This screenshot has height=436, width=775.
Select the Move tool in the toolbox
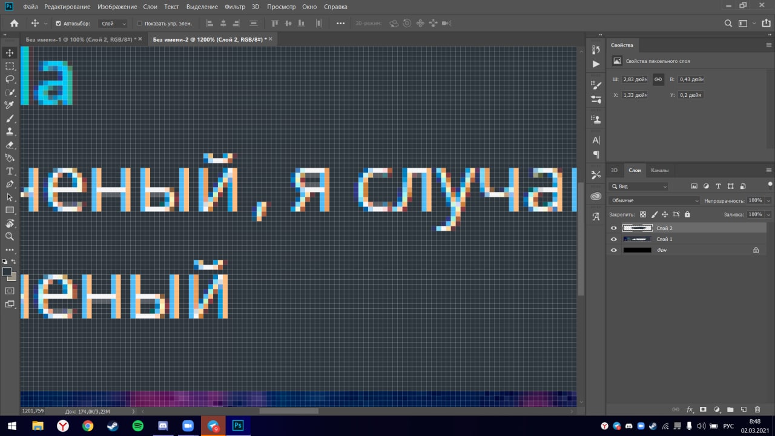[x=10, y=53]
